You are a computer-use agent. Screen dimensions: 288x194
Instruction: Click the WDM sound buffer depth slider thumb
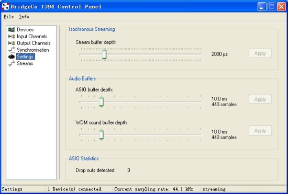[101, 135]
